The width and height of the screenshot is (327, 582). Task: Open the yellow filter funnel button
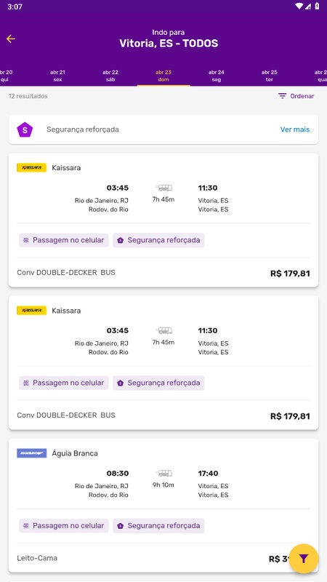(303, 559)
